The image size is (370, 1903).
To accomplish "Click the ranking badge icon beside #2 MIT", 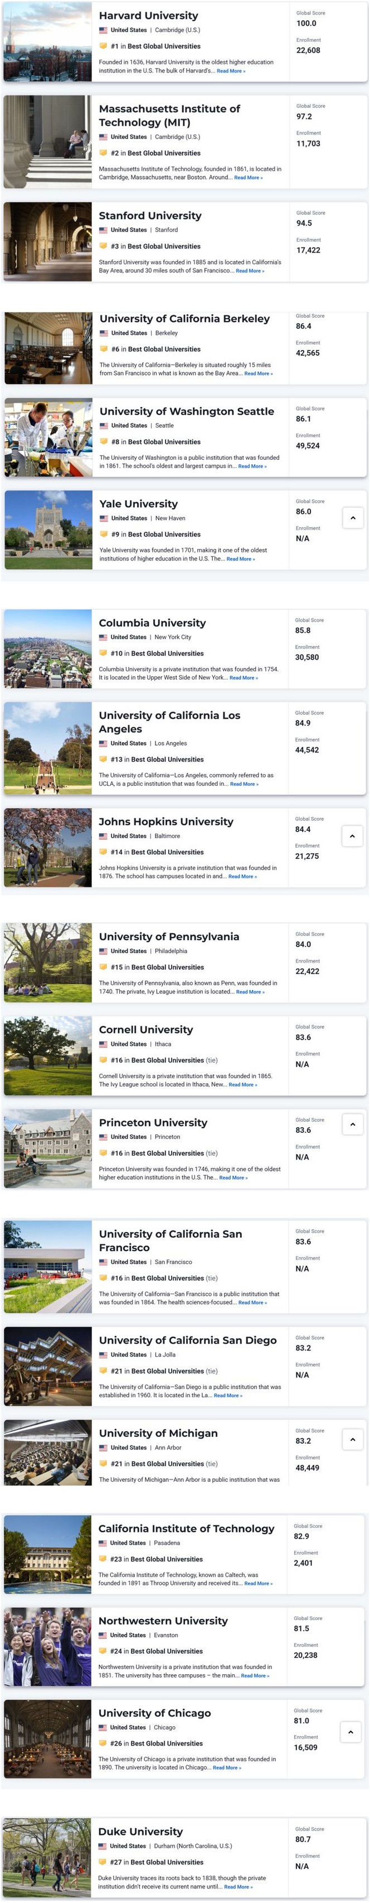I will (103, 153).
